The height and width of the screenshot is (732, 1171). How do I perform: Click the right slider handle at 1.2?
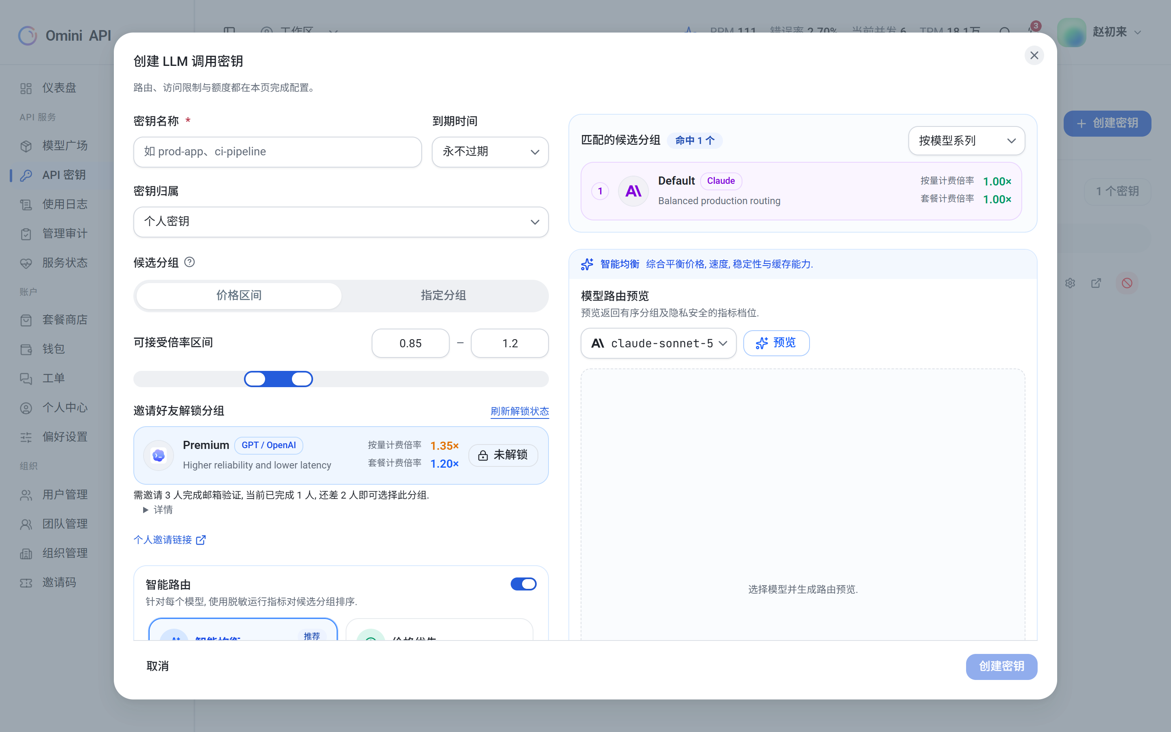[x=302, y=379]
